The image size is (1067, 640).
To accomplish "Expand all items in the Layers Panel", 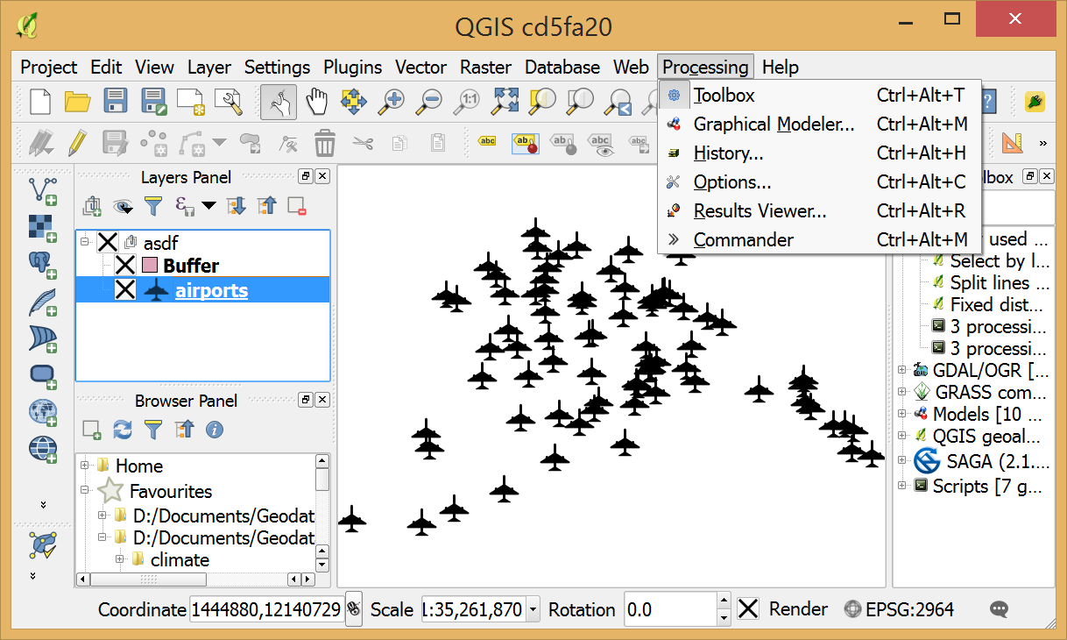I will click(237, 206).
